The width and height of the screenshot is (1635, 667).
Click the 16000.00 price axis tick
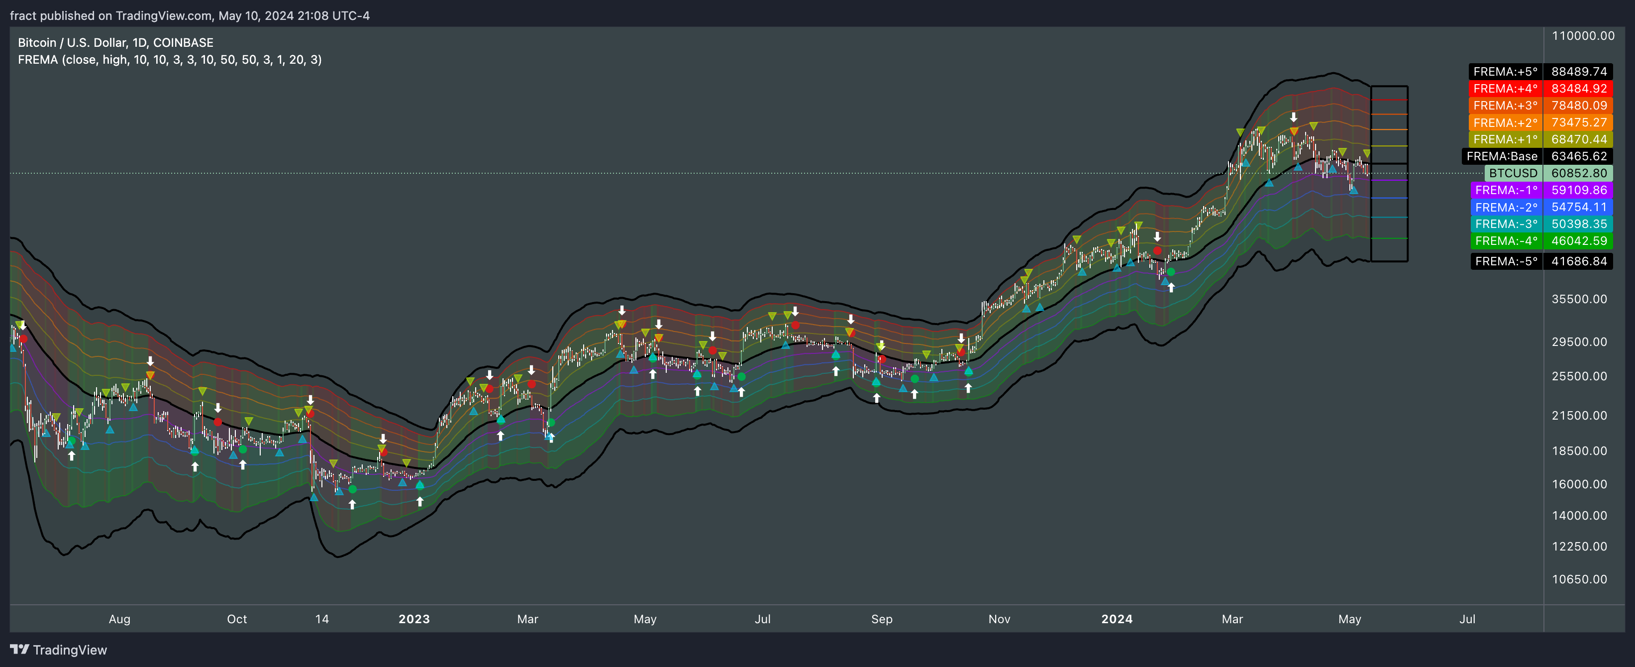[x=1579, y=484]
